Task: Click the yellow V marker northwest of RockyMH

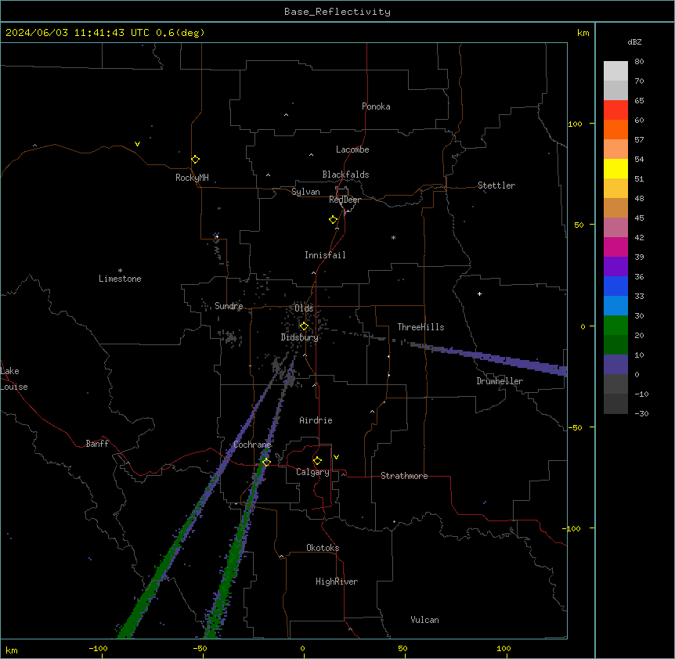Action: (137, 144)
